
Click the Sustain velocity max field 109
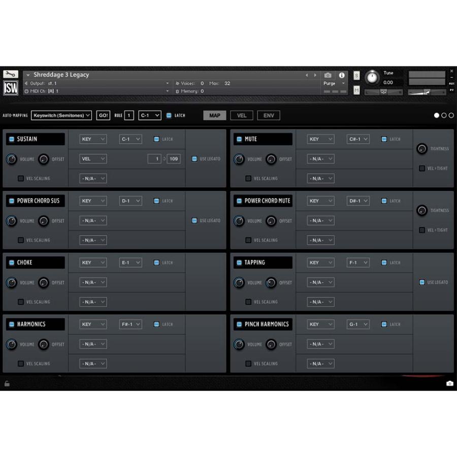174,159
